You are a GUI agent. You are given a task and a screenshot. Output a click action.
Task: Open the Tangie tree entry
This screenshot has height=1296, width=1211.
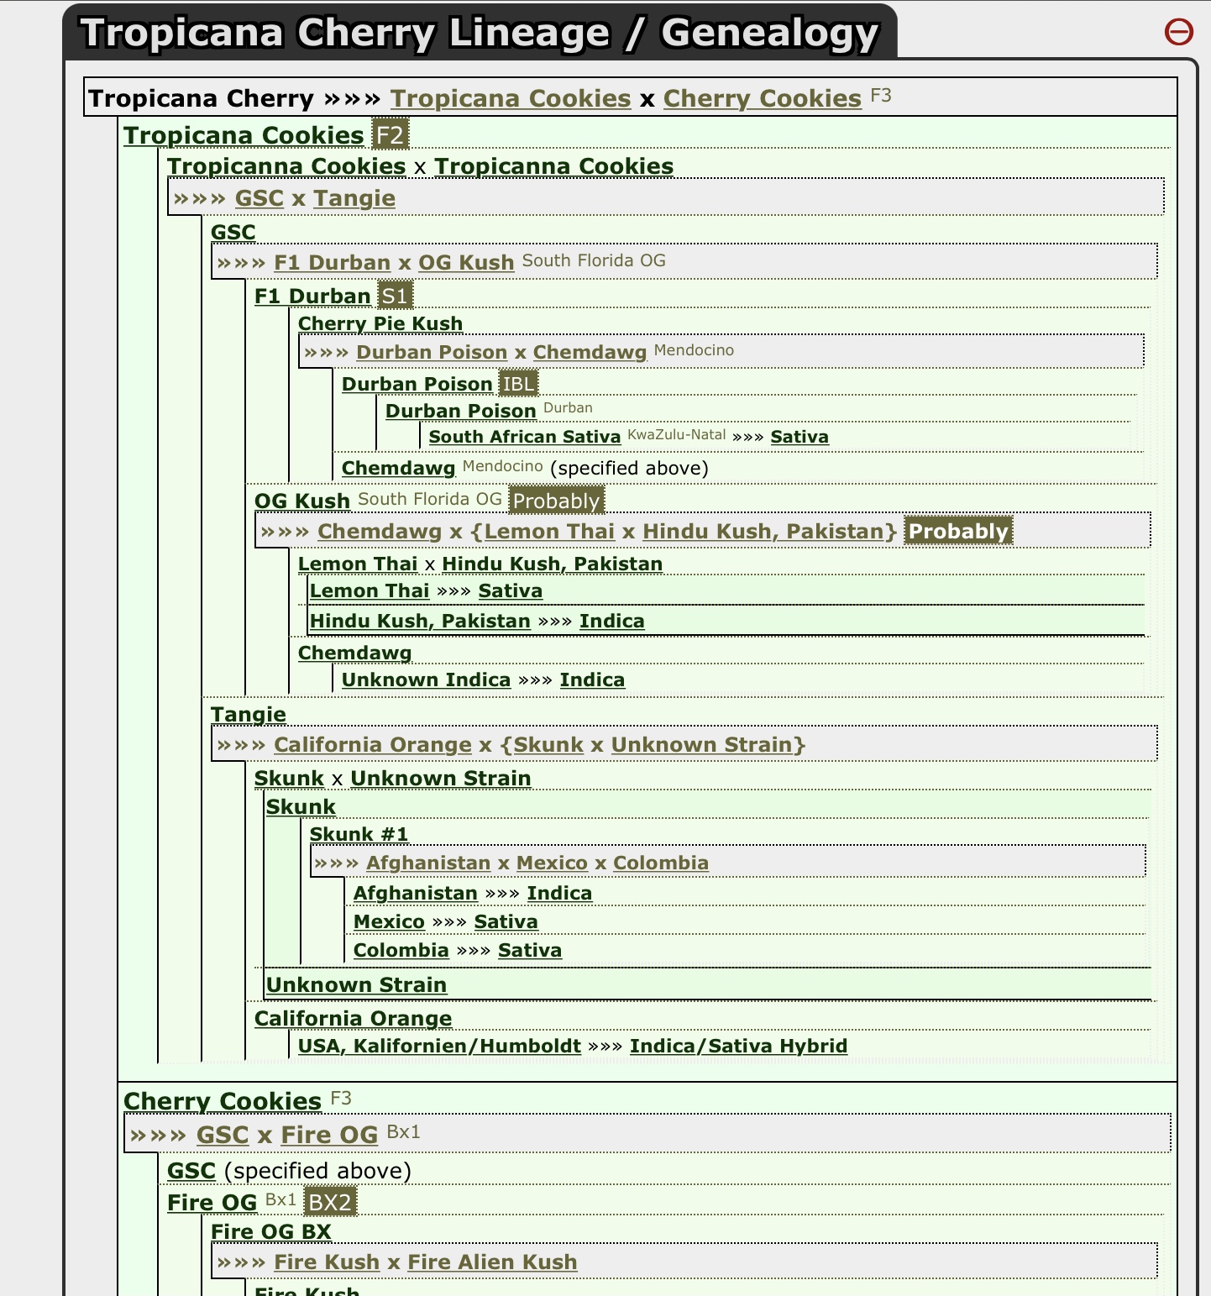(249, 715)
